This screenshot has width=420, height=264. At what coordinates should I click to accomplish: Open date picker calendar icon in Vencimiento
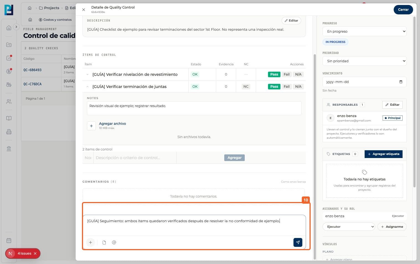point(401,82)
